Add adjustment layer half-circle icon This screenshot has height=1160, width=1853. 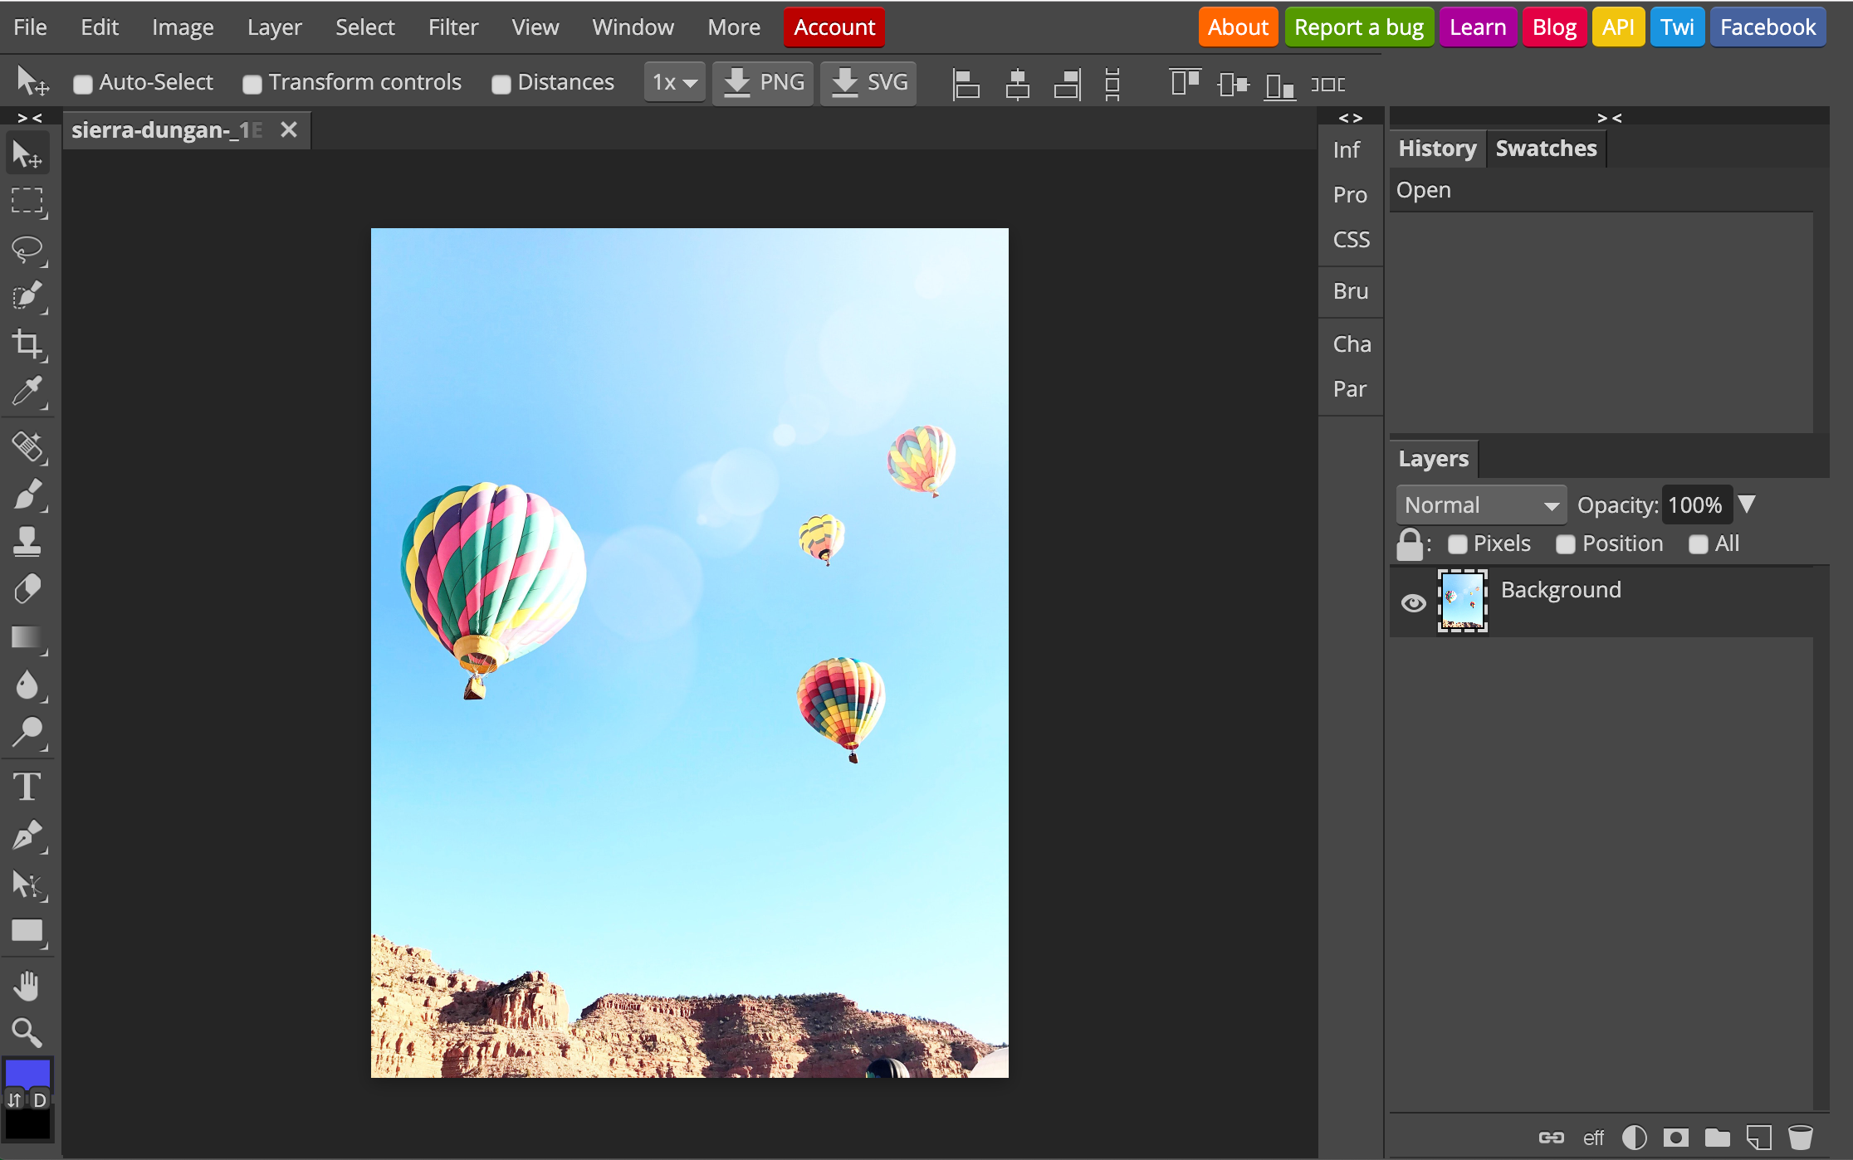click(x=1634, y=1138)
